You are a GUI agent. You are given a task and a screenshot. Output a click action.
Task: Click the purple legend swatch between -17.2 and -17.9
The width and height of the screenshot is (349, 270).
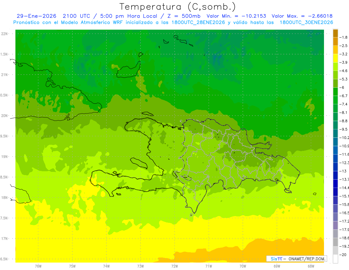pyautogui.click(x=335, y=225)
